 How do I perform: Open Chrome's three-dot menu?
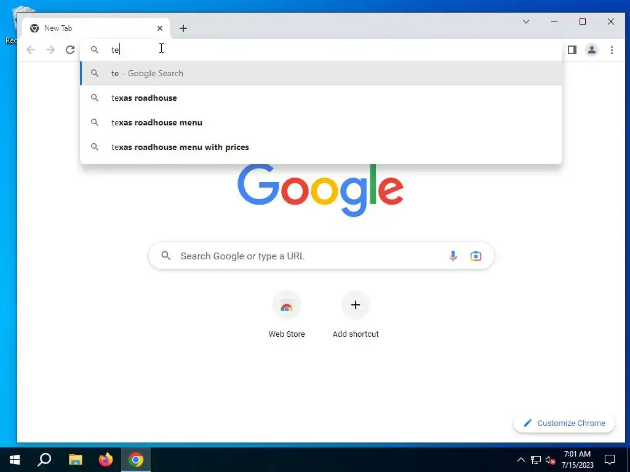coord(612,50)
